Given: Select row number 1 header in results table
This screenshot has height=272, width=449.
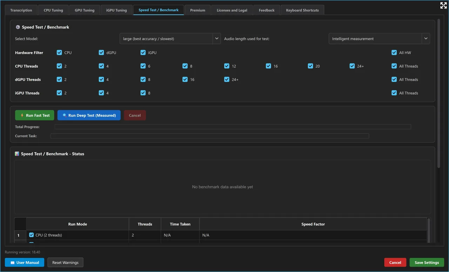Looking at the screenshot, I should pyautogui.click(x=20, y=235).
